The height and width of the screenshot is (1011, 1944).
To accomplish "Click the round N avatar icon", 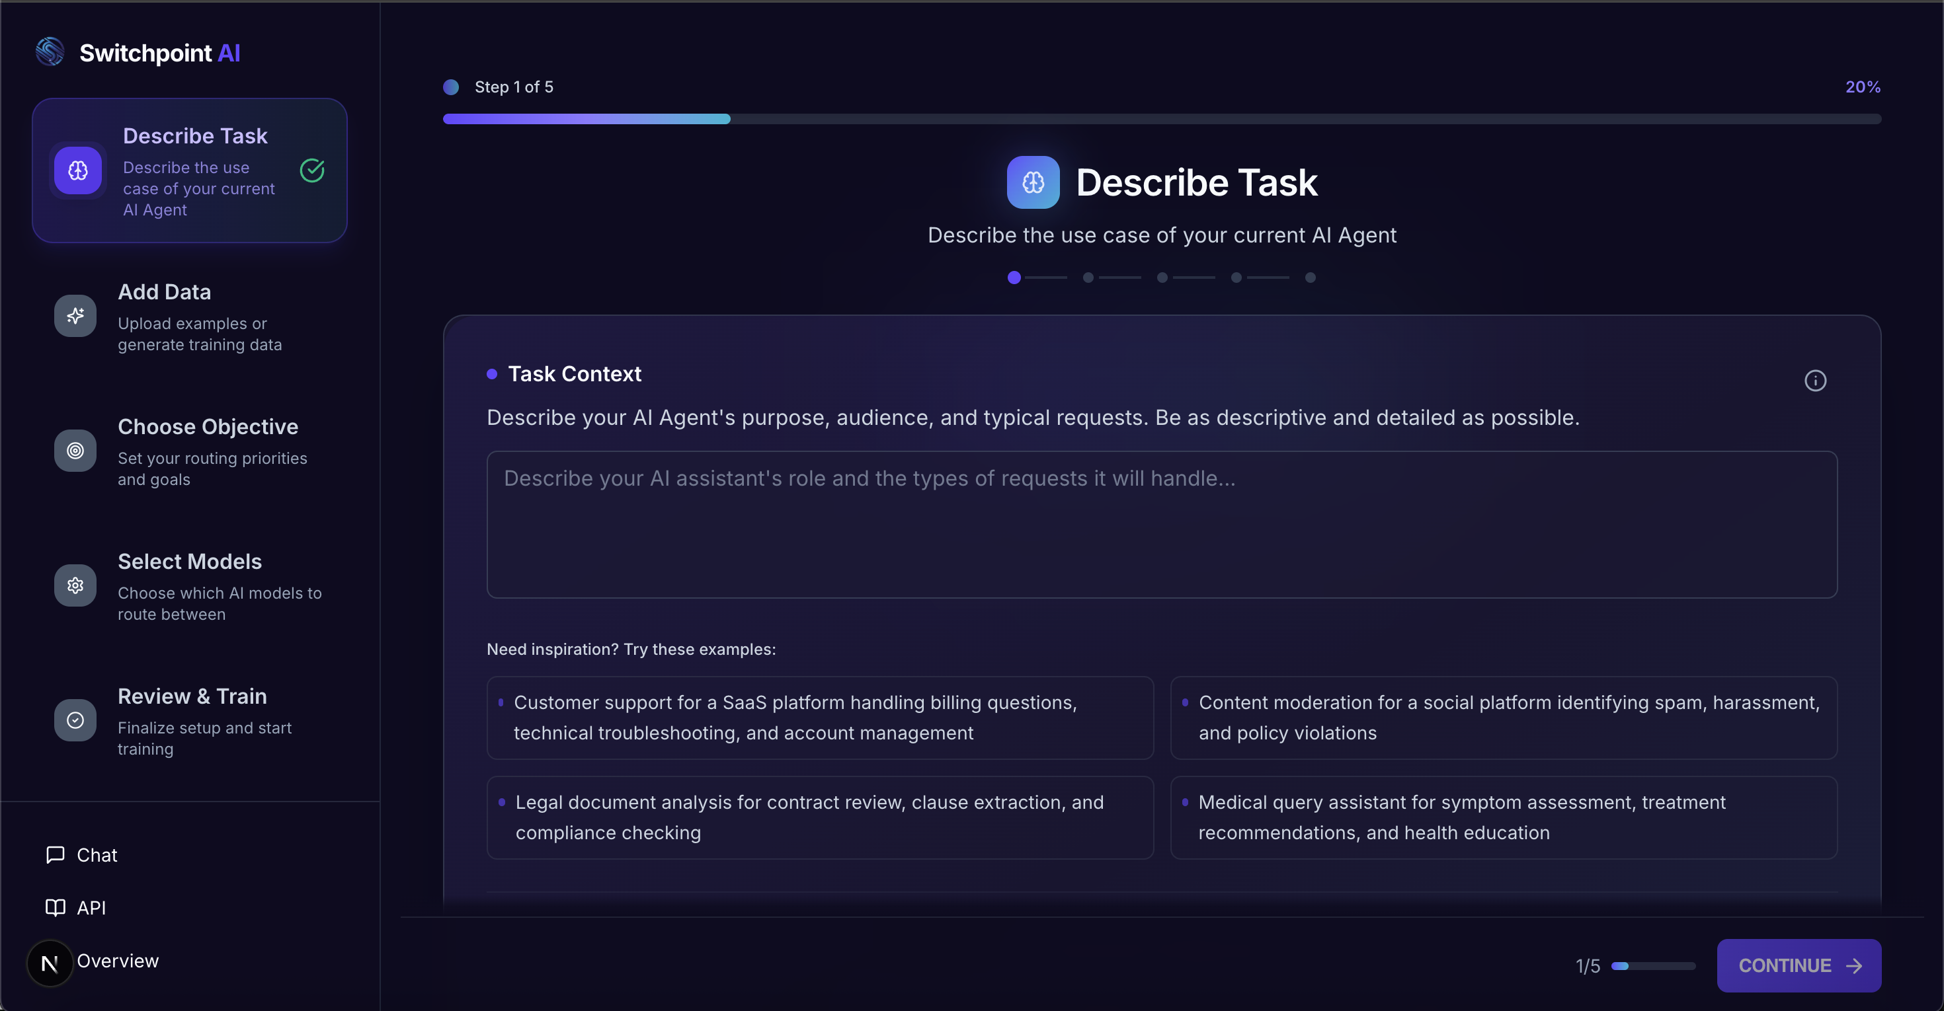I will pyautogui.click(x=50, y=963).
